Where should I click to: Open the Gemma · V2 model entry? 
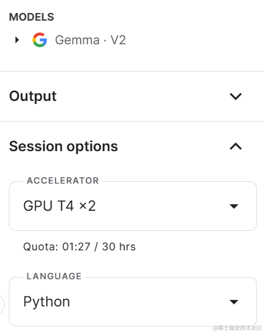(x=90, y=40)
